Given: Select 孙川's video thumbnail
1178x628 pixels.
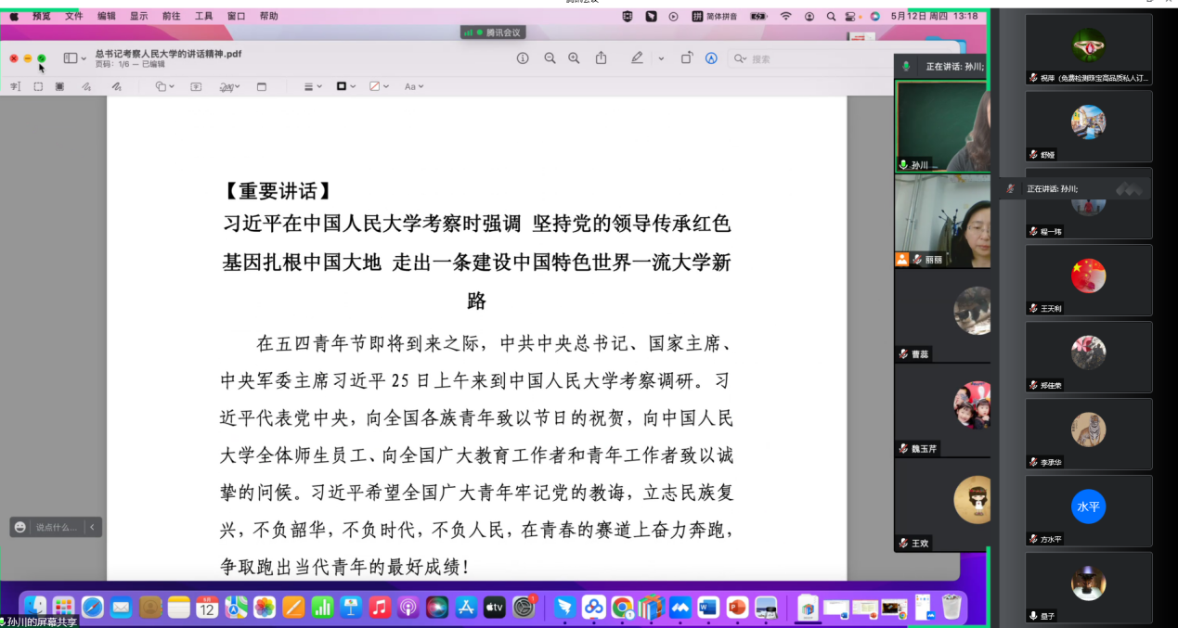Looking at the screenshot, I should click(x=941, y=126).
